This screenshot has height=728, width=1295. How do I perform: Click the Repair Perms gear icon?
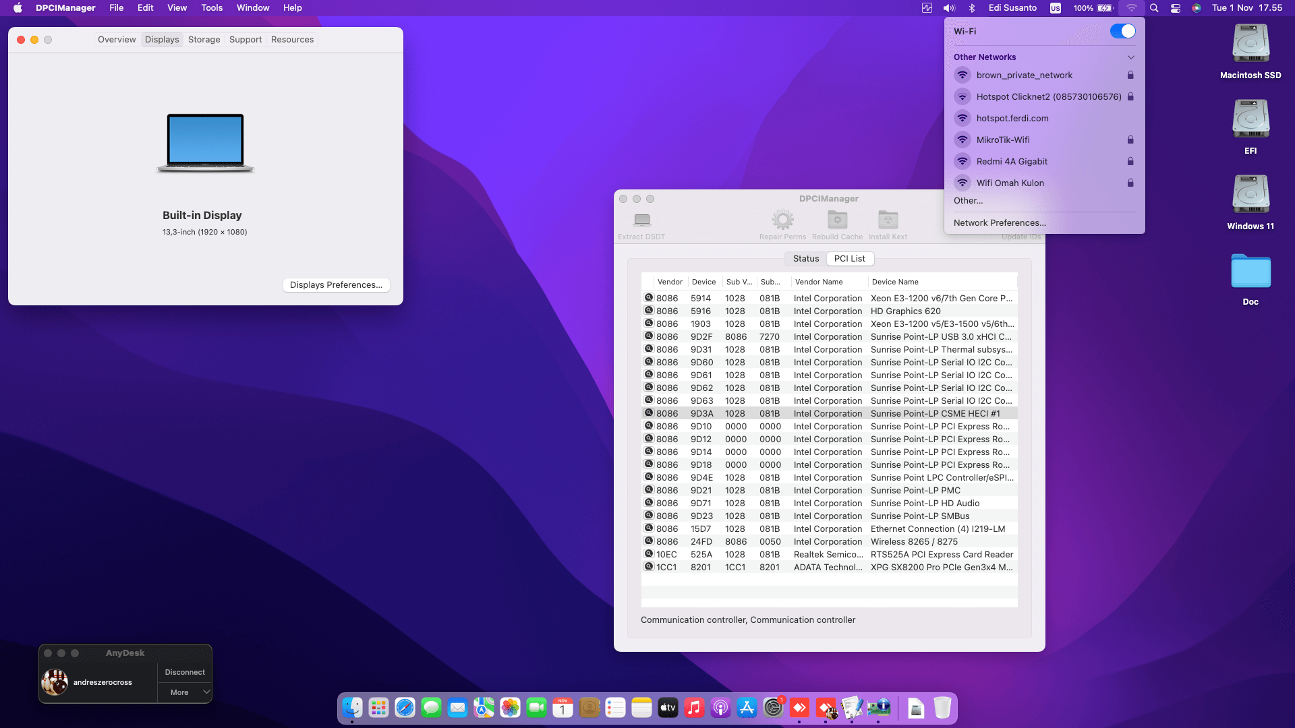pos(782,220)
